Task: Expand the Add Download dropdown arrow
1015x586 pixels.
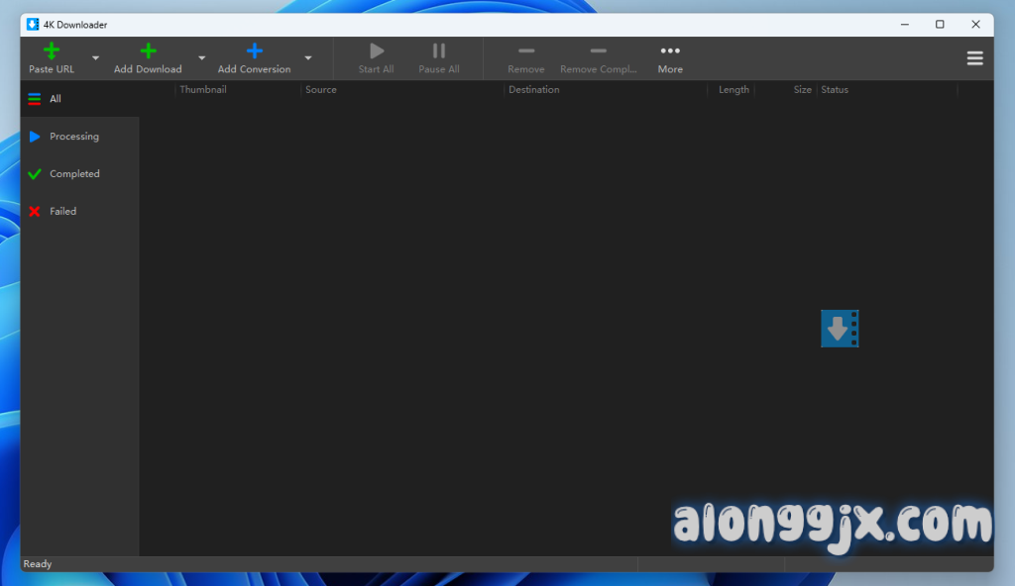Action: (202, 58)
